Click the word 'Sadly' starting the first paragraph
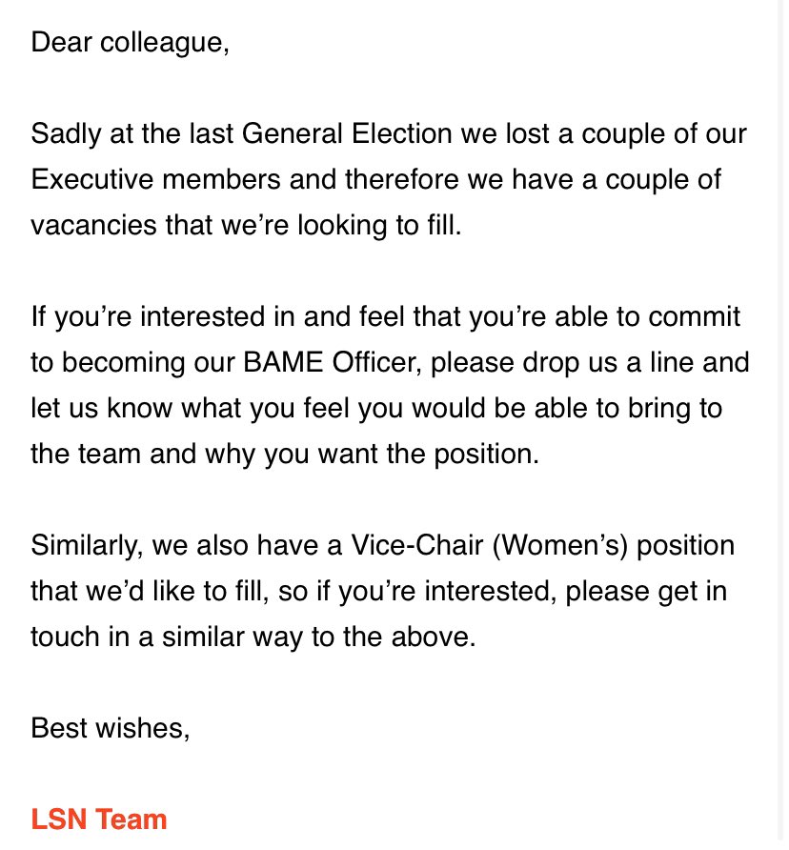 tap(66, 134)
